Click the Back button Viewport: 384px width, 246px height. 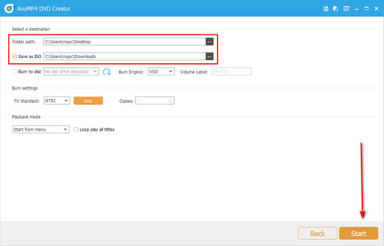click(x=317, y=233)
